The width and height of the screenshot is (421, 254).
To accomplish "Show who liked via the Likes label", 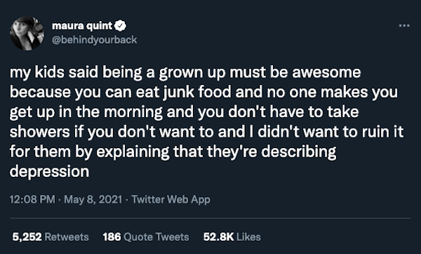I will pyautogui.click(x=248, y=237).
